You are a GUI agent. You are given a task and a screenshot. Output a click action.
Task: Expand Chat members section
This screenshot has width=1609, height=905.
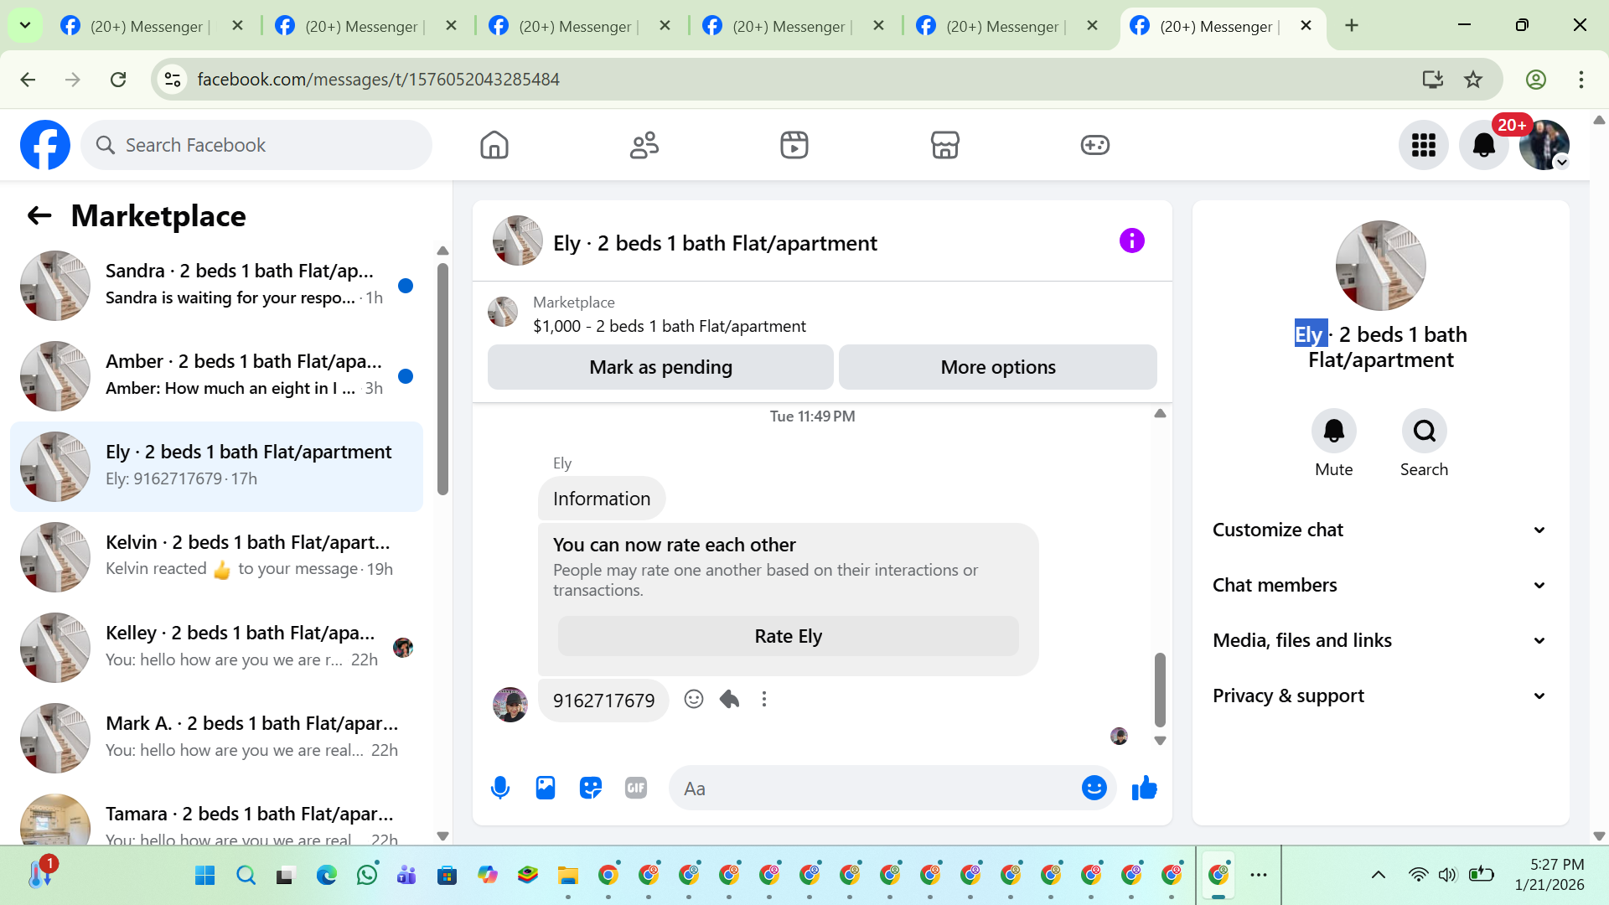1380,585
